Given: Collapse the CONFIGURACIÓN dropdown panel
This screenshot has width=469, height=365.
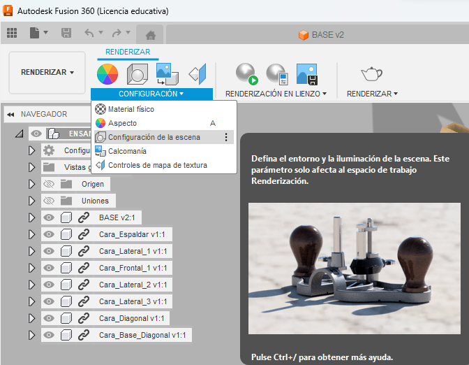Looking at the screenshot, I should 151,94.
